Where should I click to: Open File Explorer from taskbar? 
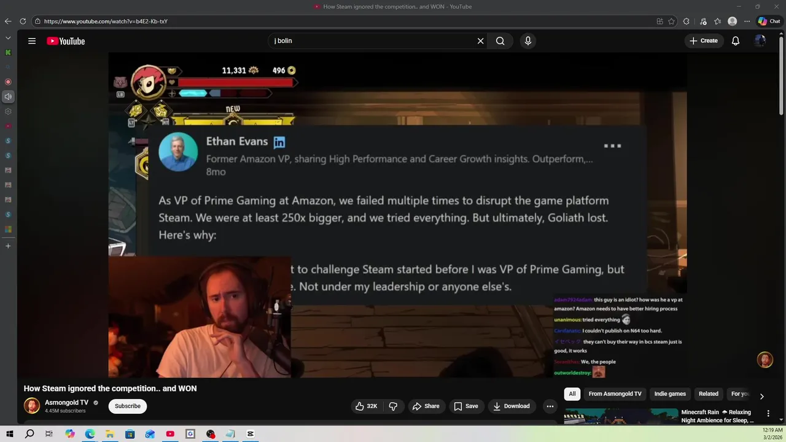(x=110, y=434)
